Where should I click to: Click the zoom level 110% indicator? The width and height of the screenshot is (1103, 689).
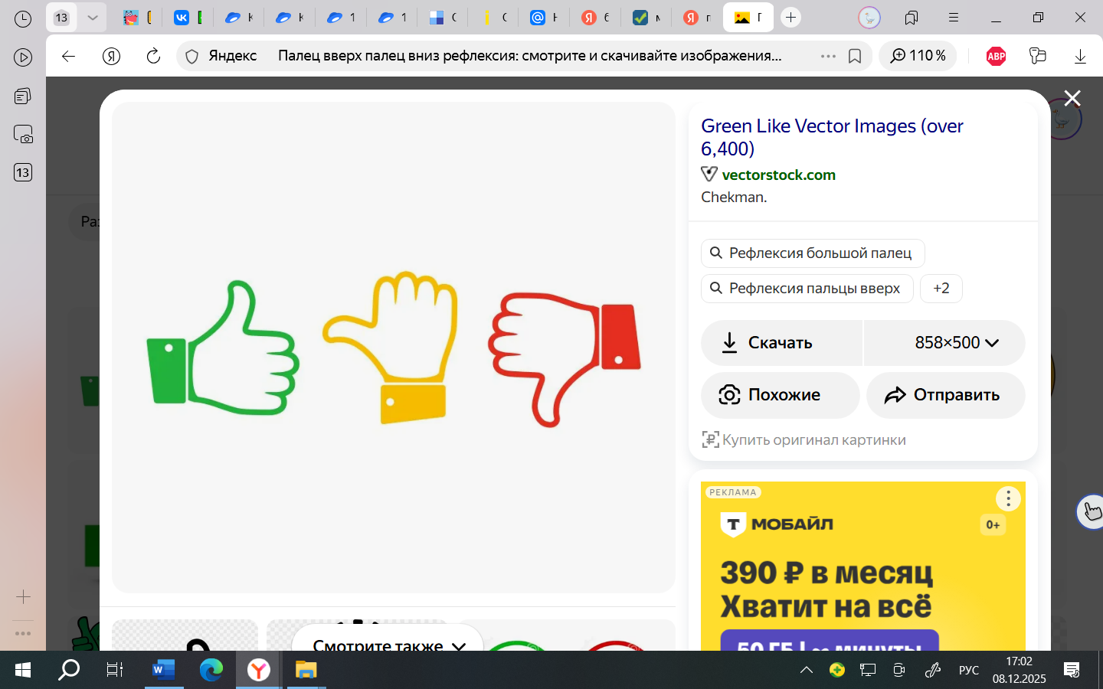click(918, 56)
